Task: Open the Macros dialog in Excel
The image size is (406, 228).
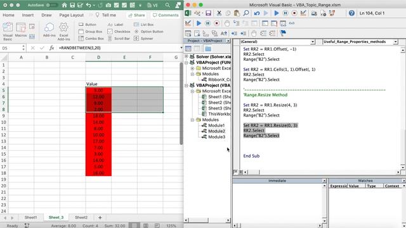Action: (21, 30)
